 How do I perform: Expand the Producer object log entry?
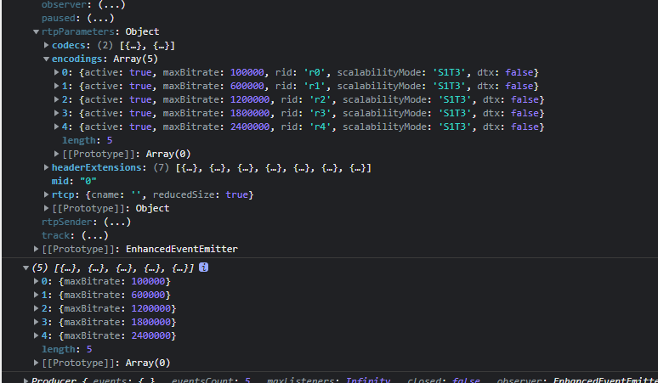pos(26,380)
